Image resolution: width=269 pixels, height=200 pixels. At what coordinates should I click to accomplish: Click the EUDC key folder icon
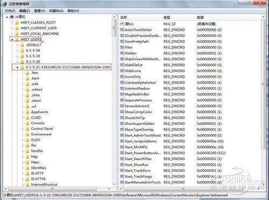pos(27,140)
